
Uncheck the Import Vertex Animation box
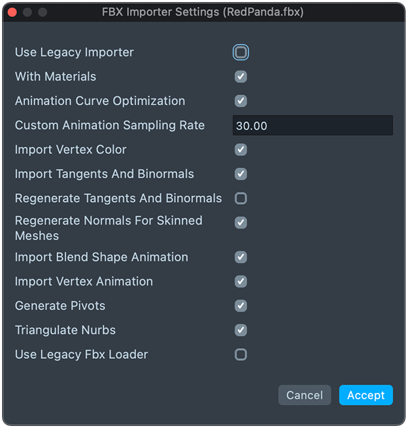point(241,281)
